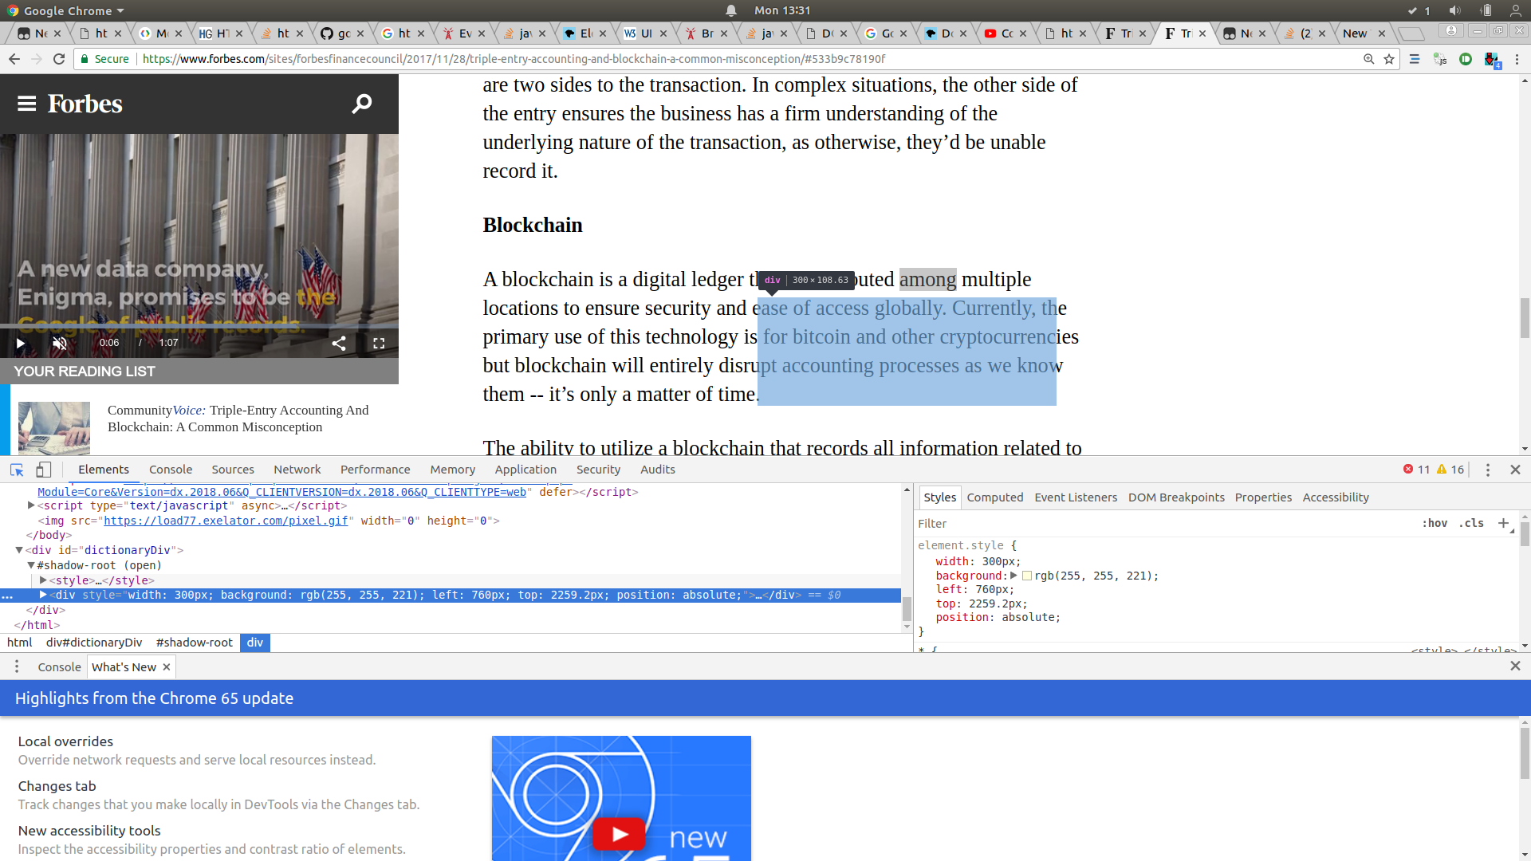Expand the selected div style node
This screenshot has width=1531, height=861.
[43, 595]
